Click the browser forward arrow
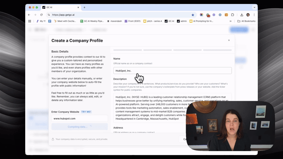 [35, 15]
